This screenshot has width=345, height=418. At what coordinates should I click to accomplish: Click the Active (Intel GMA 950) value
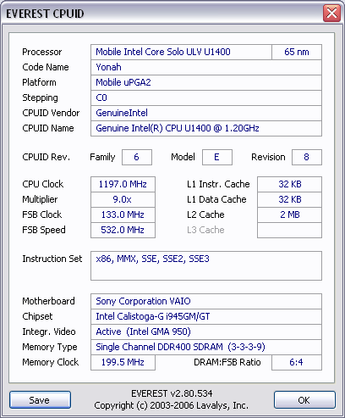[206, 332]
